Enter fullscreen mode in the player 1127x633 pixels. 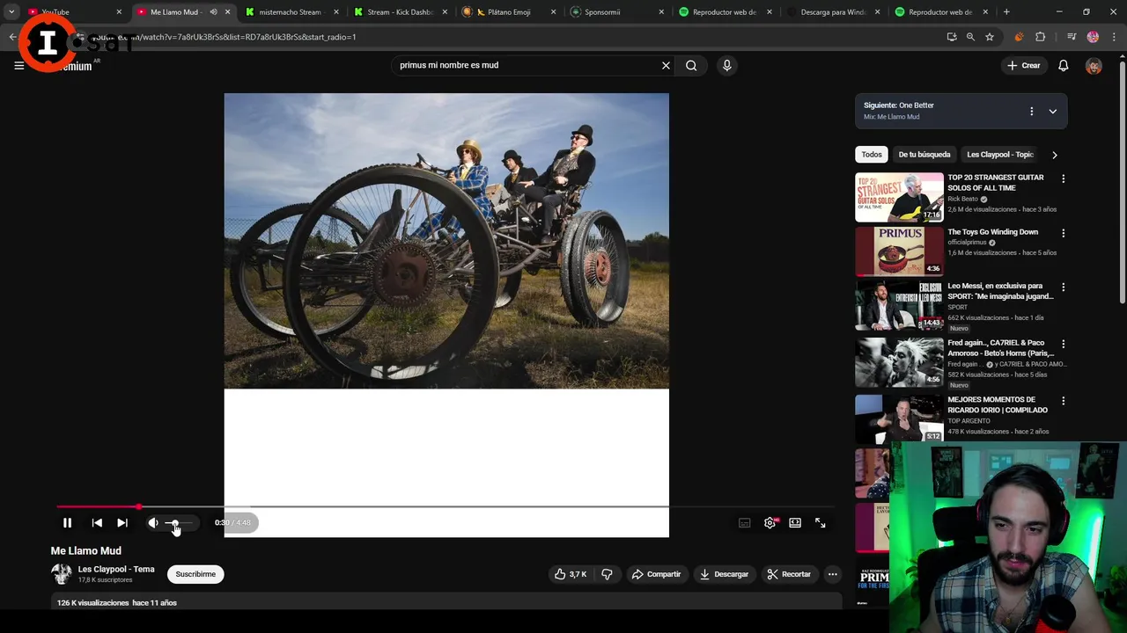coord(821,523)
